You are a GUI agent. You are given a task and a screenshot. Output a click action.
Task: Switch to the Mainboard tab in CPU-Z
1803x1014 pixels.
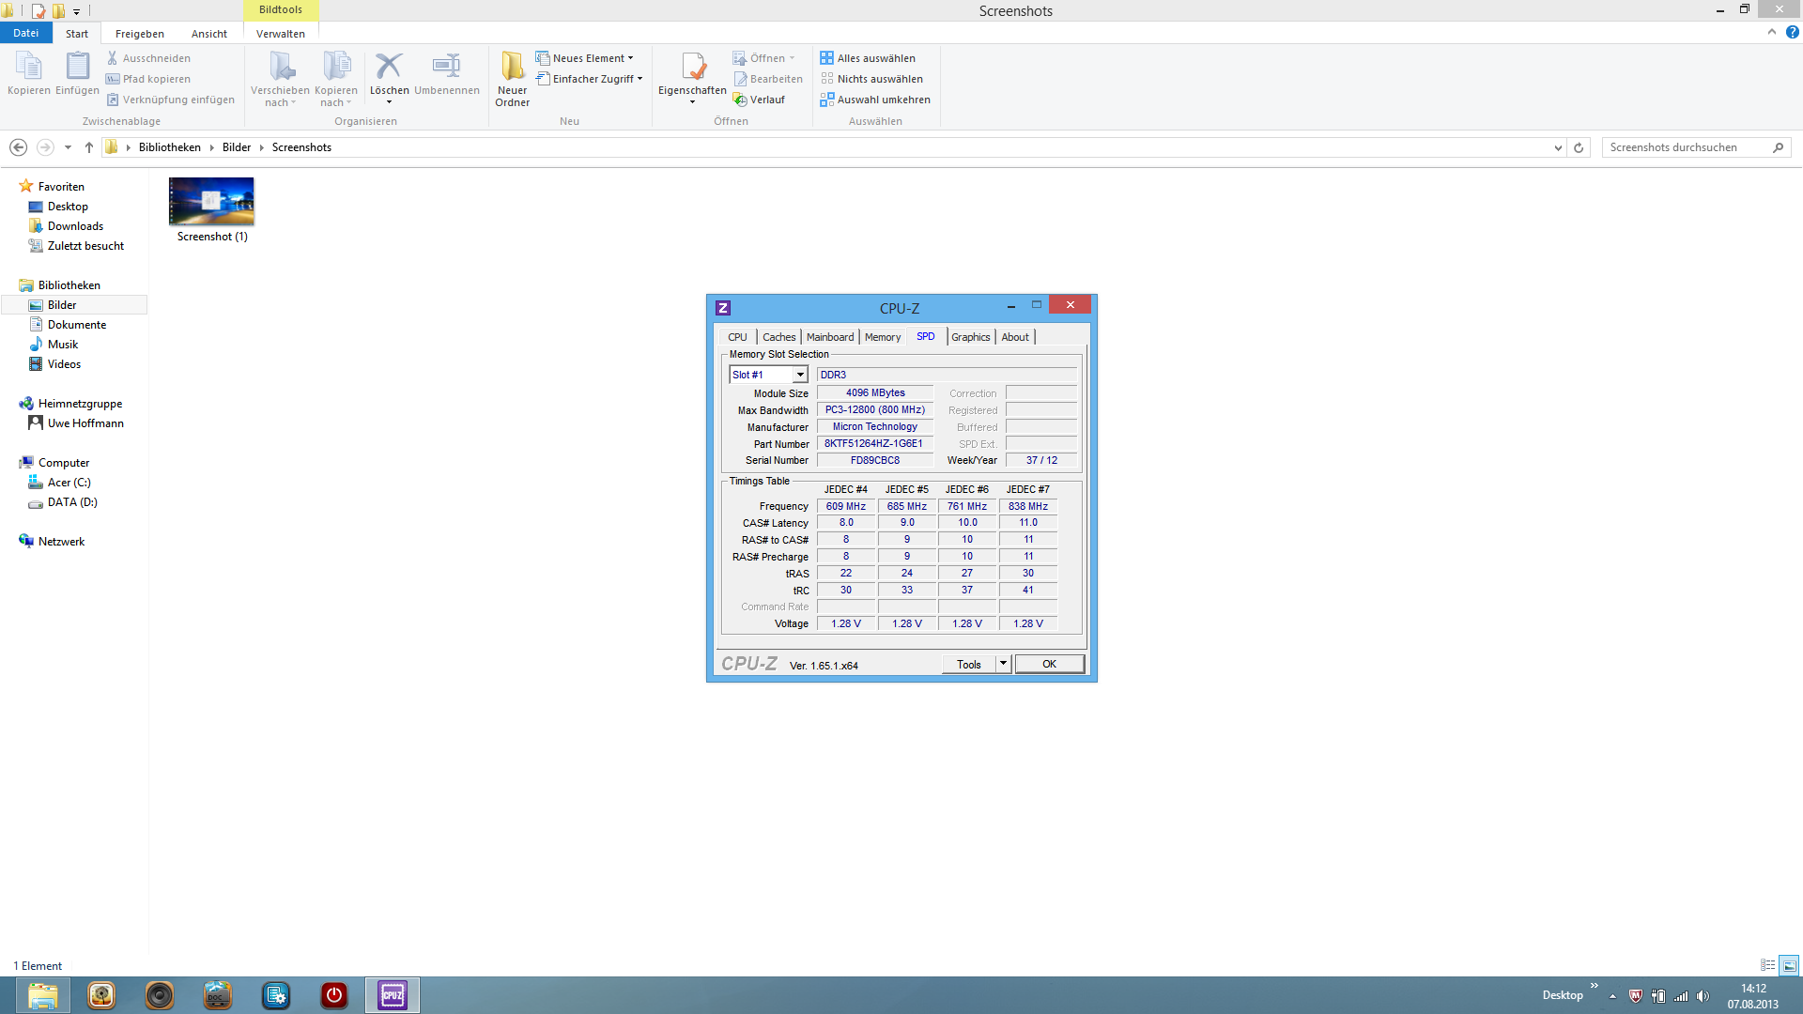(830, 337)
